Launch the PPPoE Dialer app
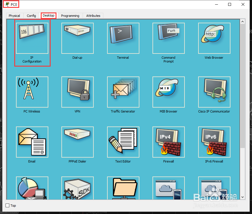 click(77, 142)
